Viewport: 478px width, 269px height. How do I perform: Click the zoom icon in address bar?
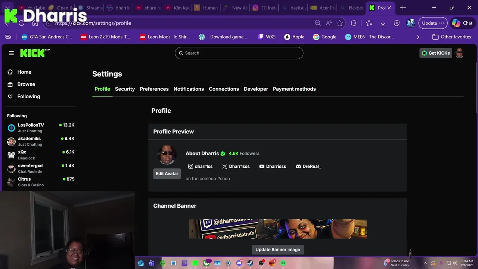(318, 23)
